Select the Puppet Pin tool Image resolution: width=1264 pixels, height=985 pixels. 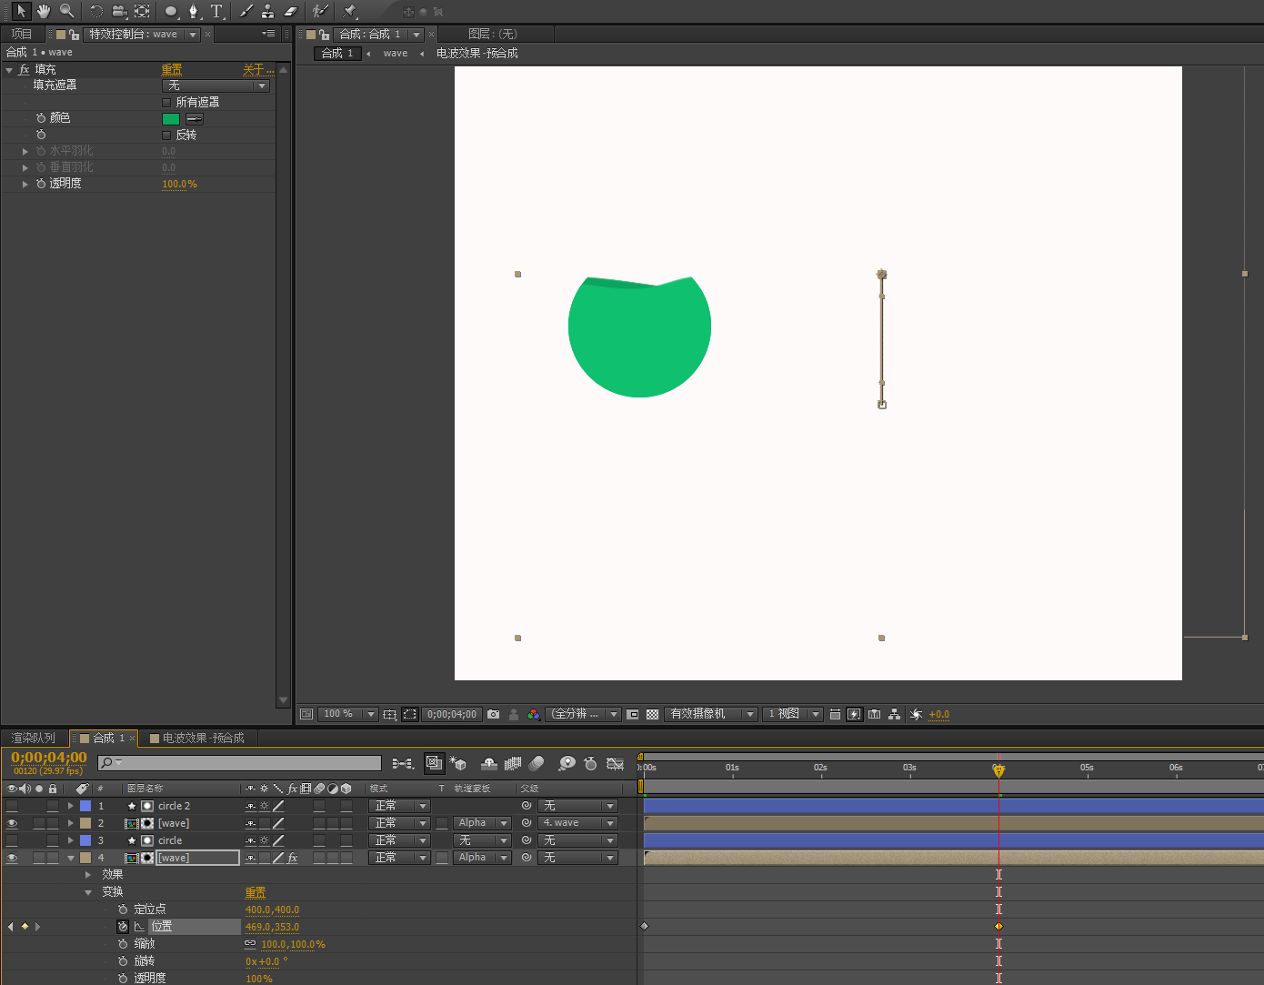tap(350, 11)
